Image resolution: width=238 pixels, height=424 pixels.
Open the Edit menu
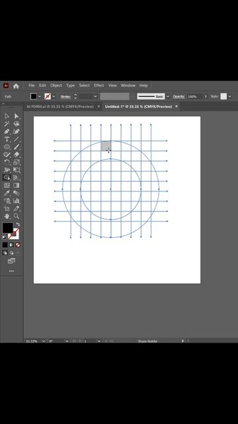click(x=42, y=85)
